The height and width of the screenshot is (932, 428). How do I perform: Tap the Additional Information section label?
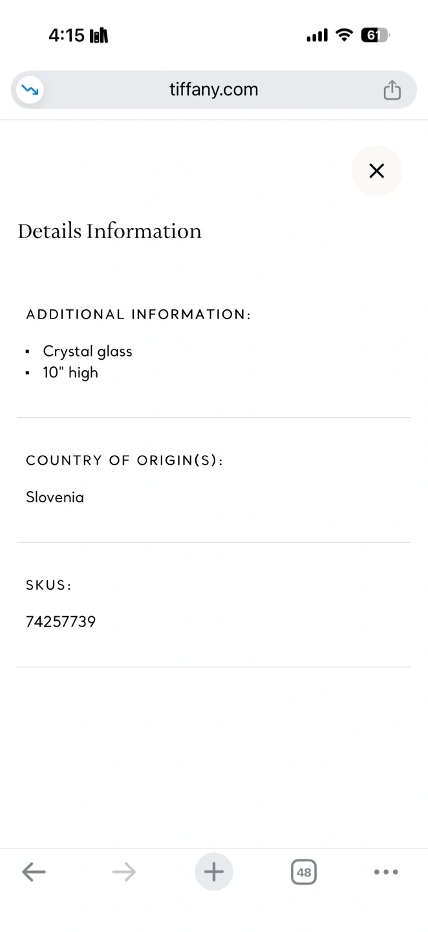click(x=138, y=315)
